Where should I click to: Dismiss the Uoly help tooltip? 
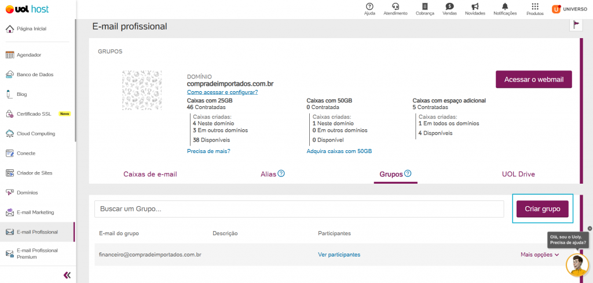(x=590, y=228)
